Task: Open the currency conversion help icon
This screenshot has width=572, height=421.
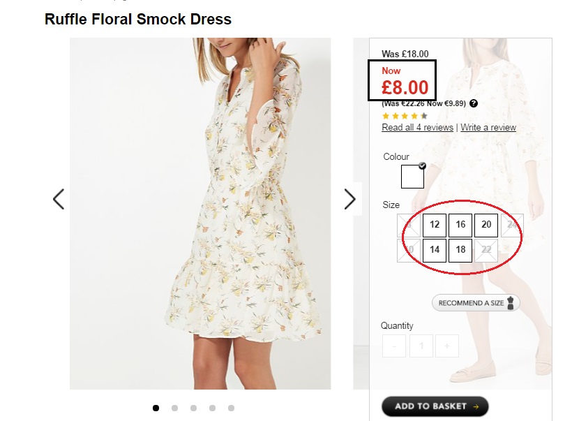Action: click(x=474, y=103)
